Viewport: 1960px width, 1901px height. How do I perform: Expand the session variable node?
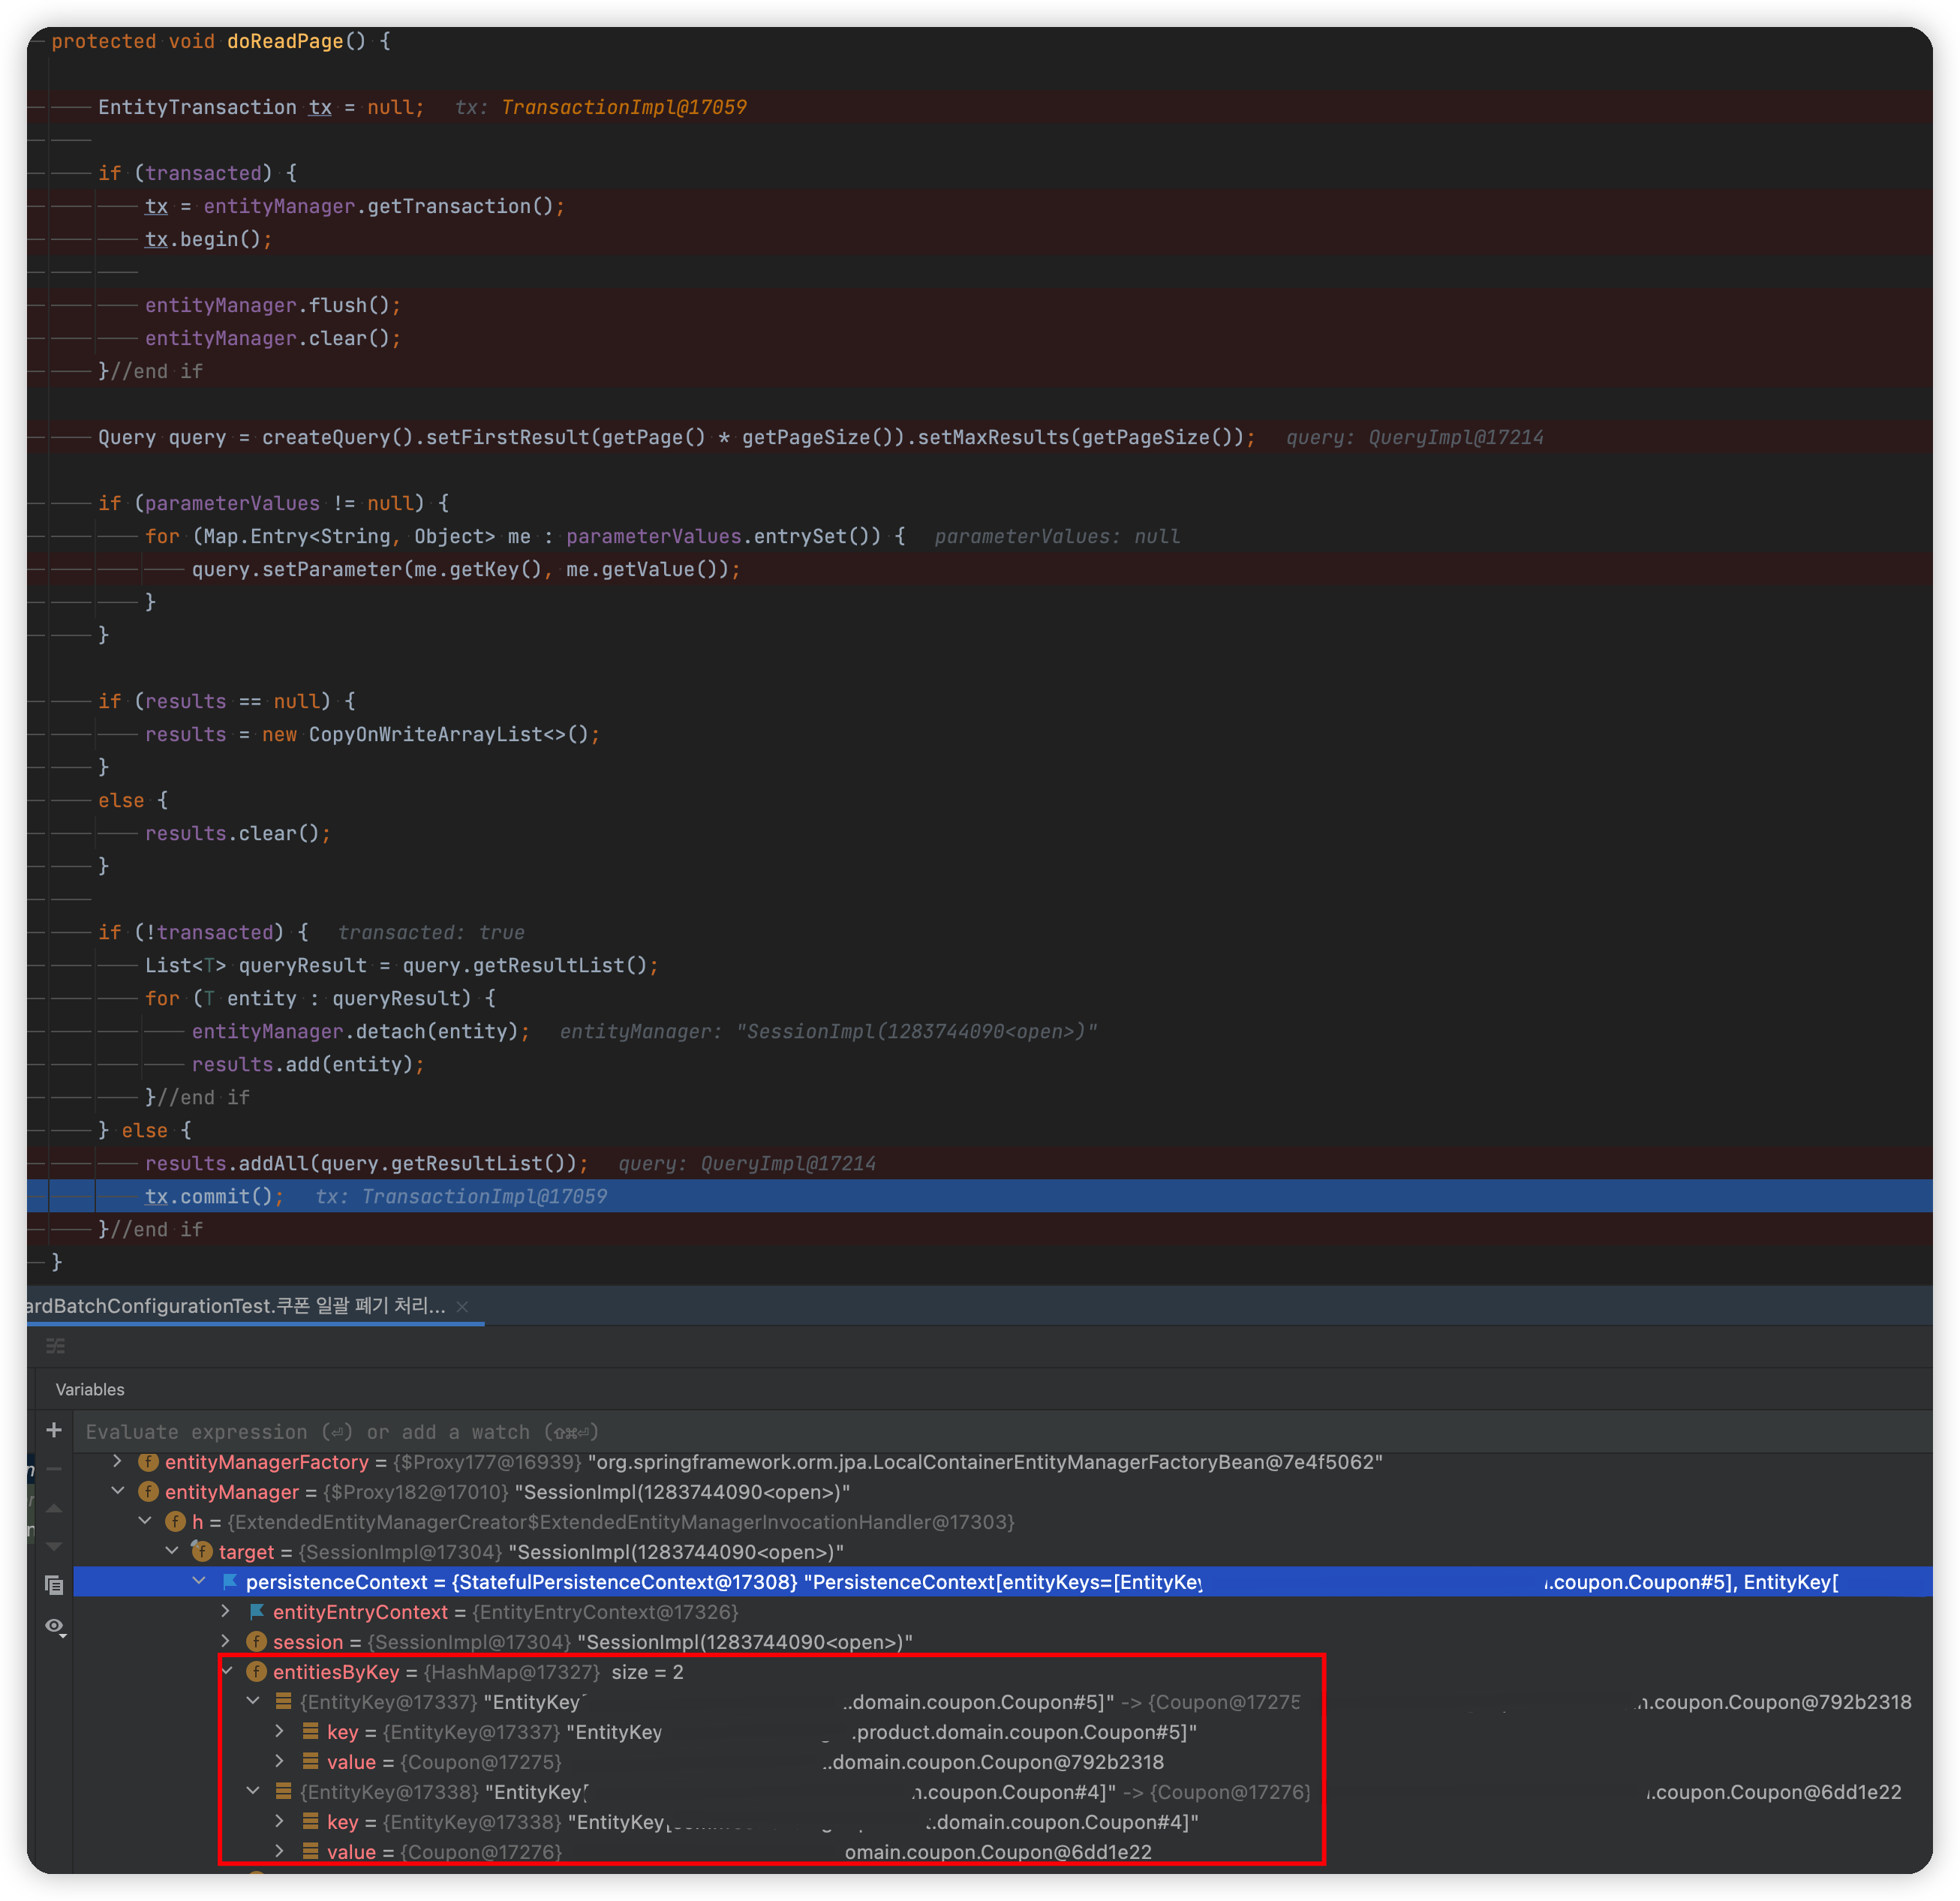(x=226, y=1642)
